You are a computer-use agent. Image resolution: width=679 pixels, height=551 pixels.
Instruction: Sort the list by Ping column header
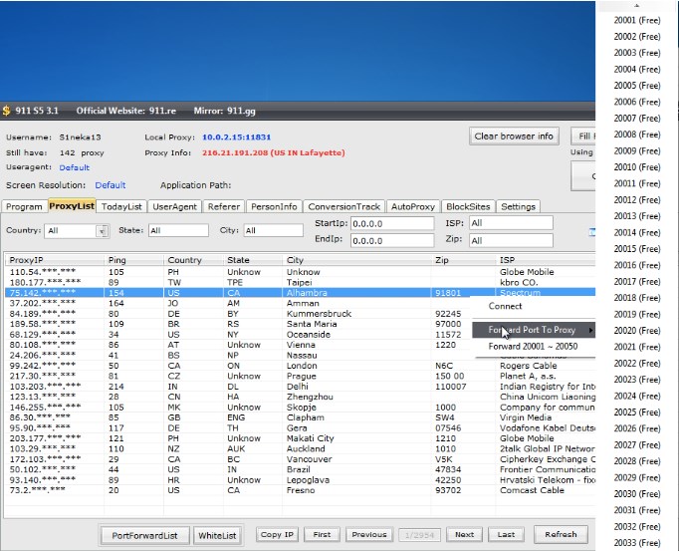[x=117, y=260]
